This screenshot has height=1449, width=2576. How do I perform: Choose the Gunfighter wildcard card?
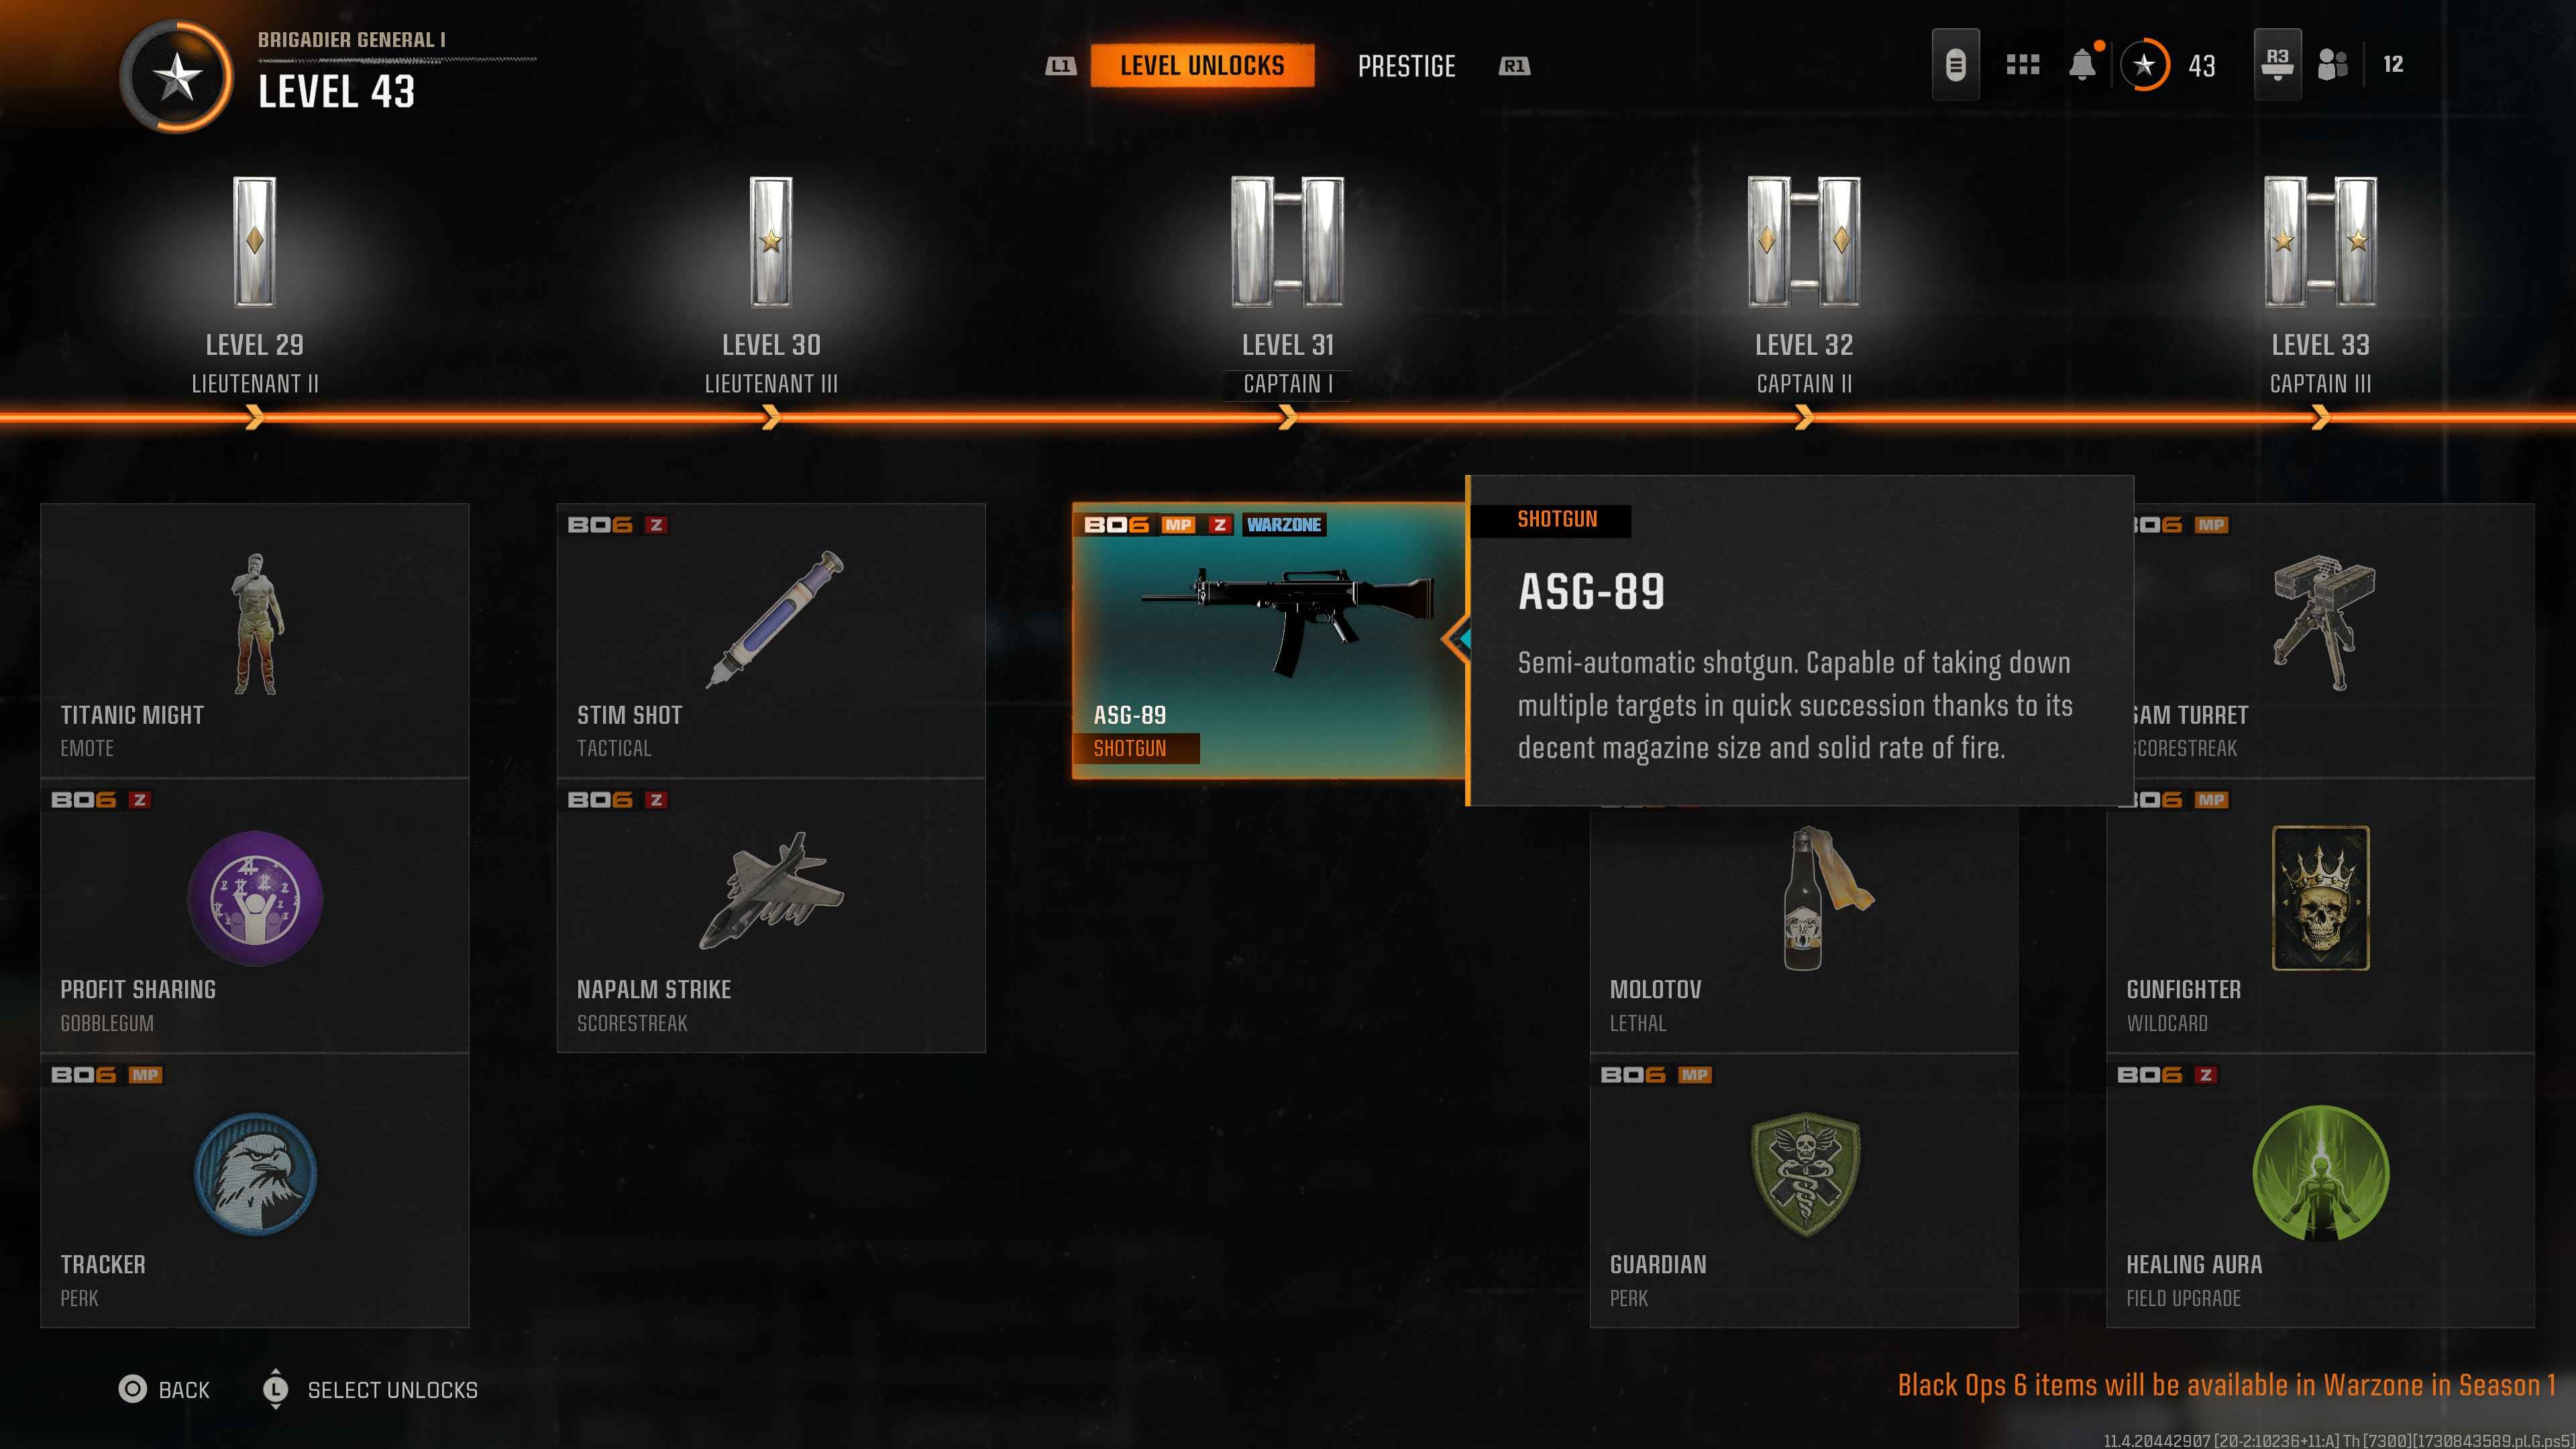(2320, 898)
